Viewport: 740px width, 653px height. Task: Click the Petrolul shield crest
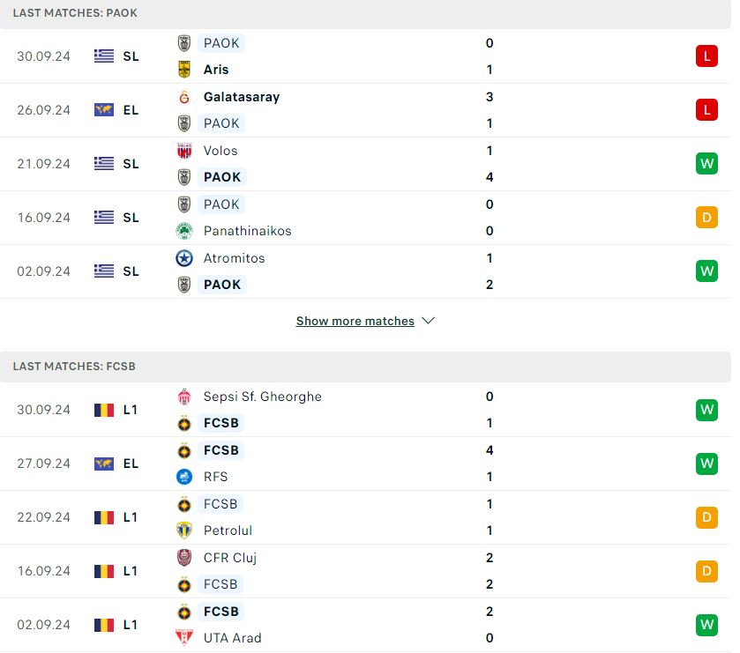click(184, 531)
